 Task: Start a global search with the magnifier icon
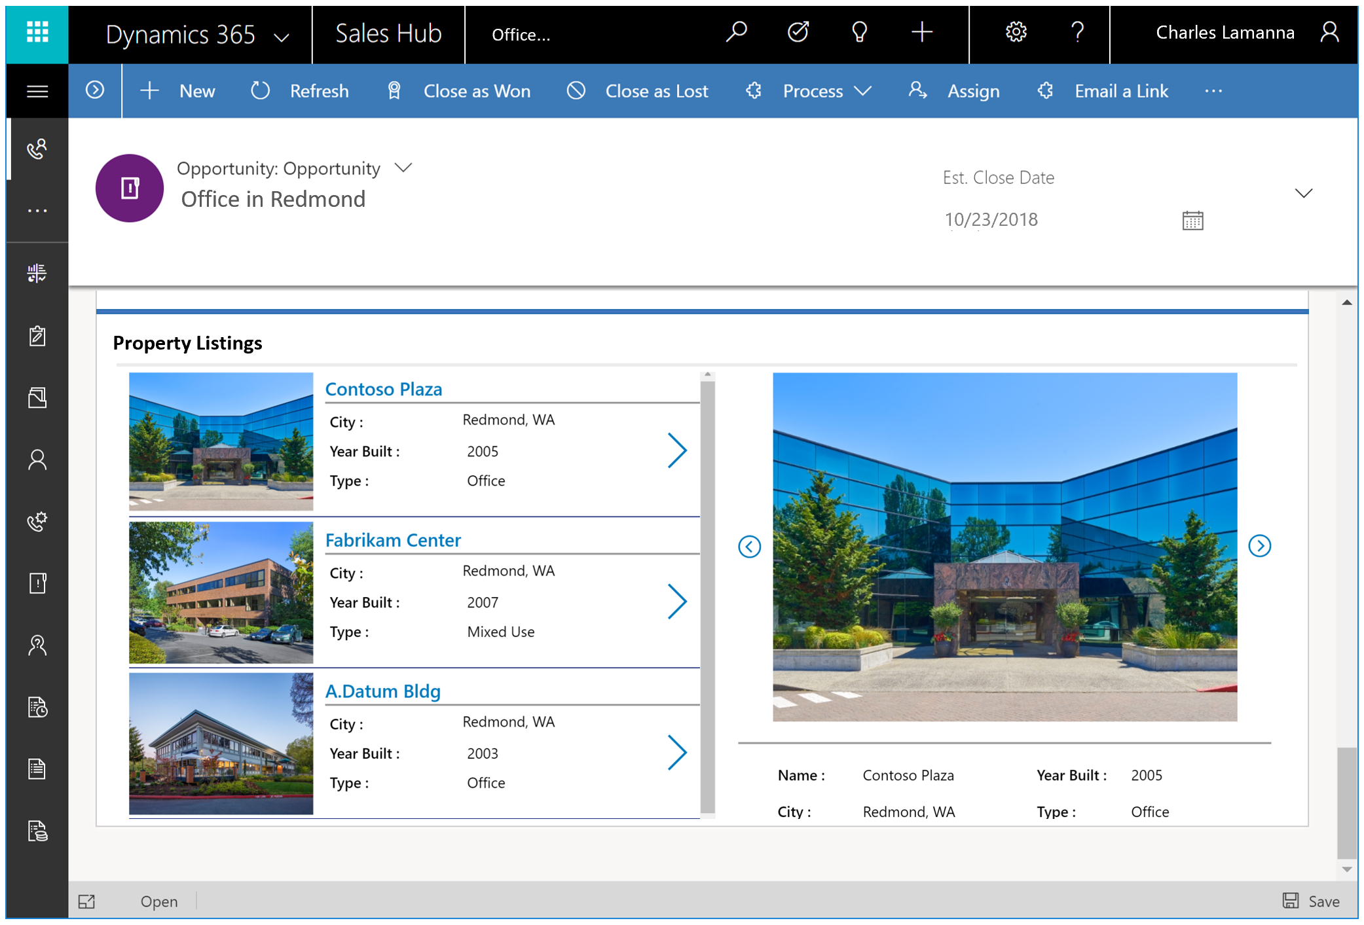pyautogui.click(x=737, y=32)
